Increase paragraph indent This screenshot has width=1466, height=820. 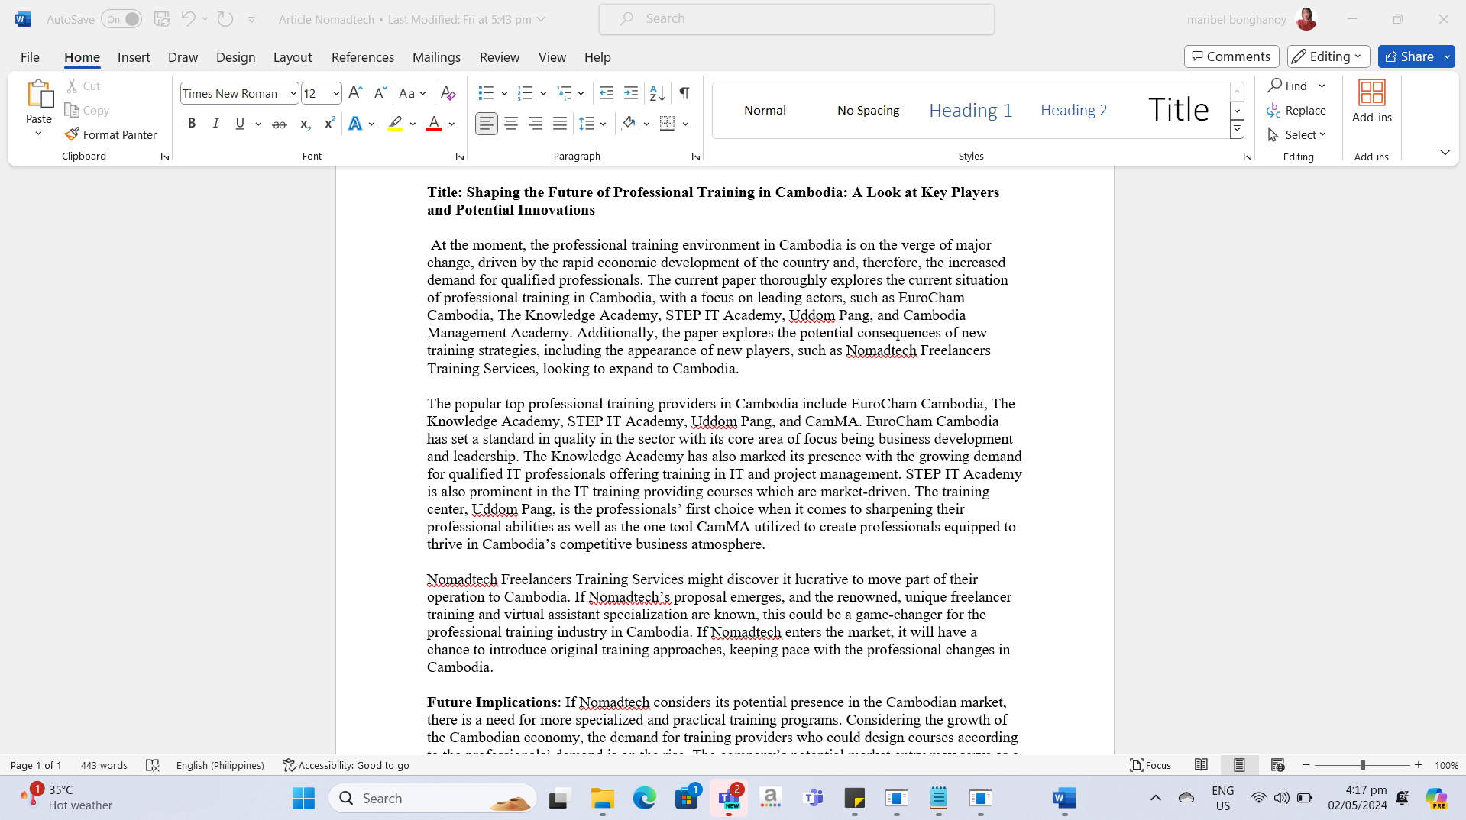[631, 93]
